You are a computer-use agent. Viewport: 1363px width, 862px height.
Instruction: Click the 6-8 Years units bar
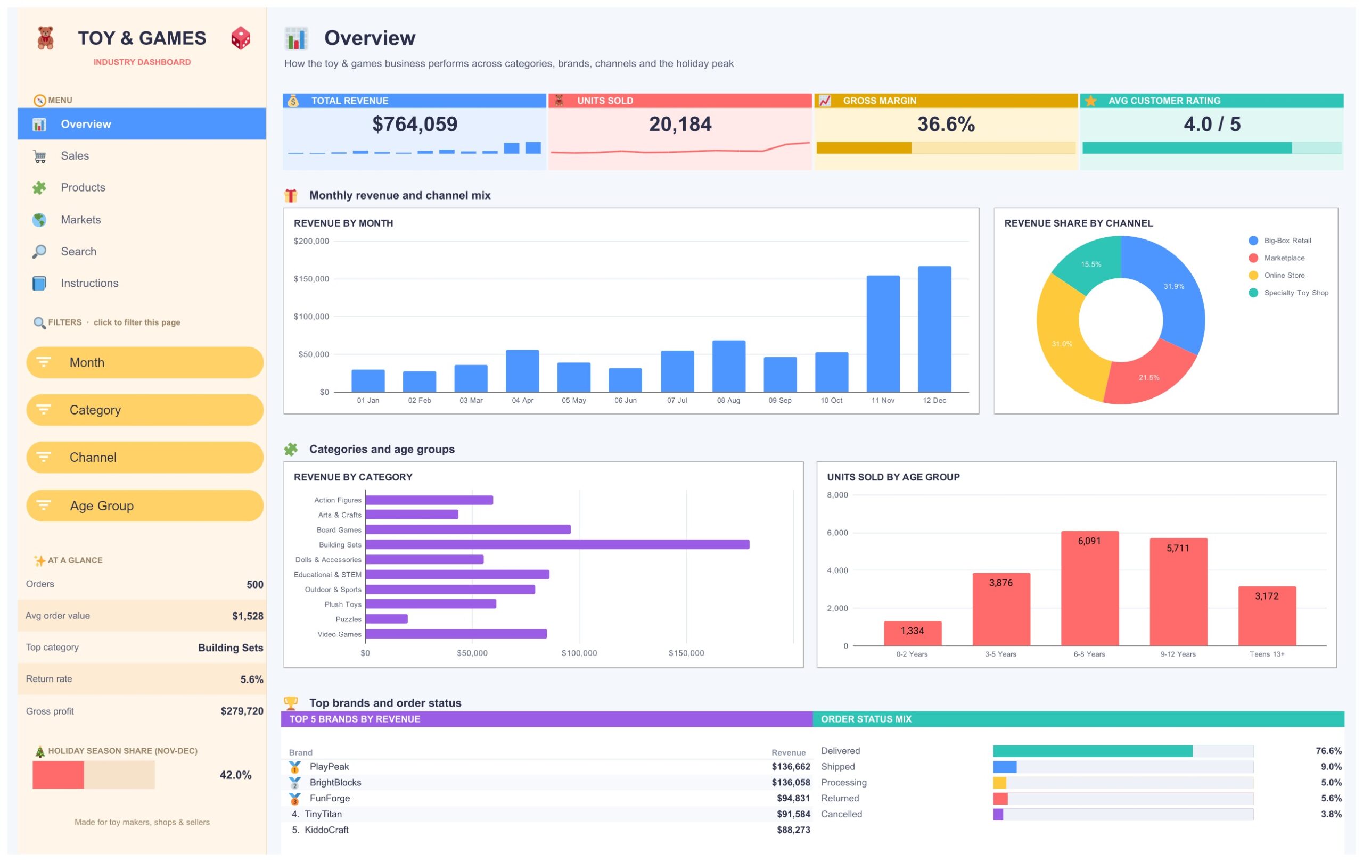[x=1090, y=587]
